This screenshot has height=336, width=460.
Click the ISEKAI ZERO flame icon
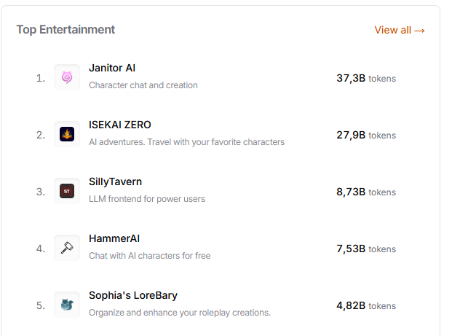coord(67,134)
